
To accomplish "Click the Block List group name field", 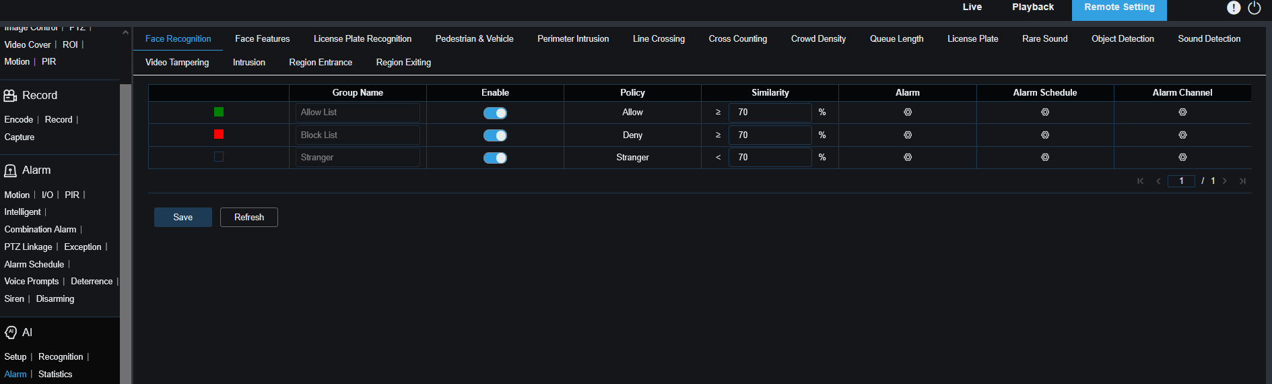I will coord(358,135).
